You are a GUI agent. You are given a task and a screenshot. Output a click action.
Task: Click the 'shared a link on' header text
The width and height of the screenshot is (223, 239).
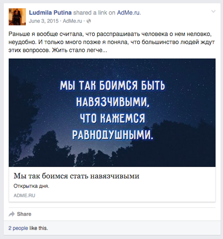(x=94, y=13)
